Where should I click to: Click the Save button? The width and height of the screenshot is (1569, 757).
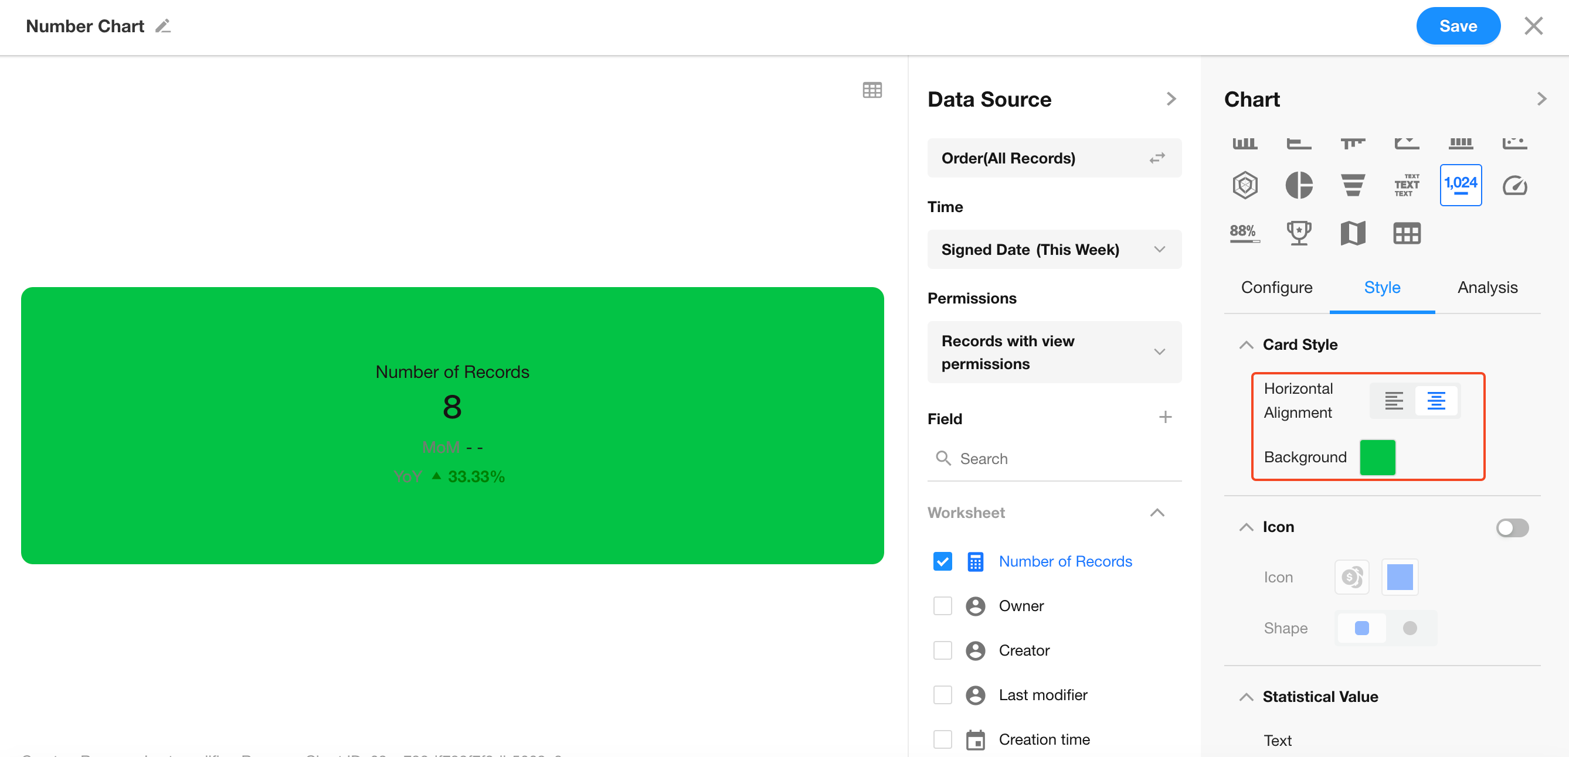(x=1458, y=26)
